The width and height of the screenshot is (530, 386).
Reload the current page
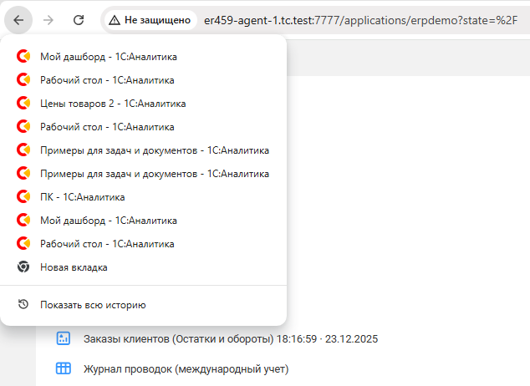(79, 18)
